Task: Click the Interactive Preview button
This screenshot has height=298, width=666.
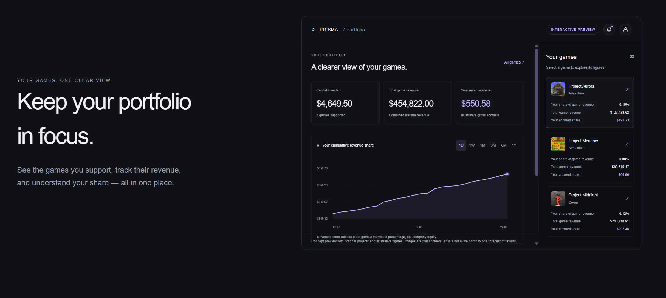Action: (x=573, y=30)
